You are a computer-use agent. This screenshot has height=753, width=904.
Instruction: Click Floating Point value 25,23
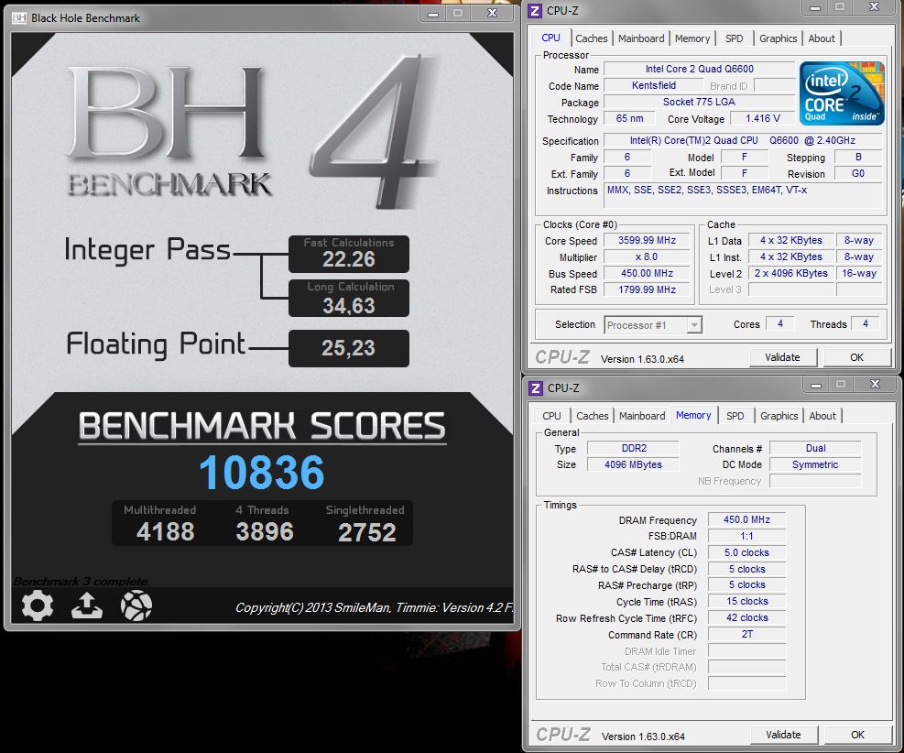coord(348,348)
